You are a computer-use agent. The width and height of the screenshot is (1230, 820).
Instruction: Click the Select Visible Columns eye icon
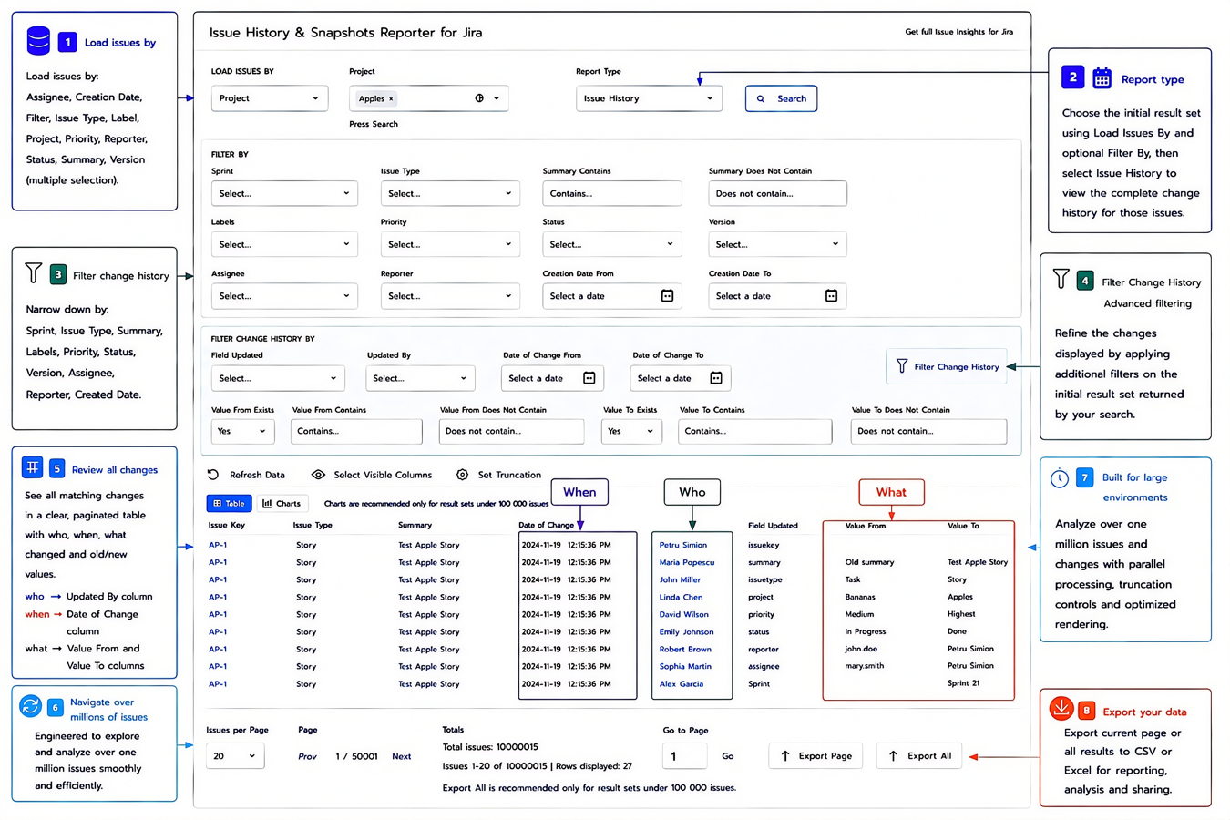[318, 475]
